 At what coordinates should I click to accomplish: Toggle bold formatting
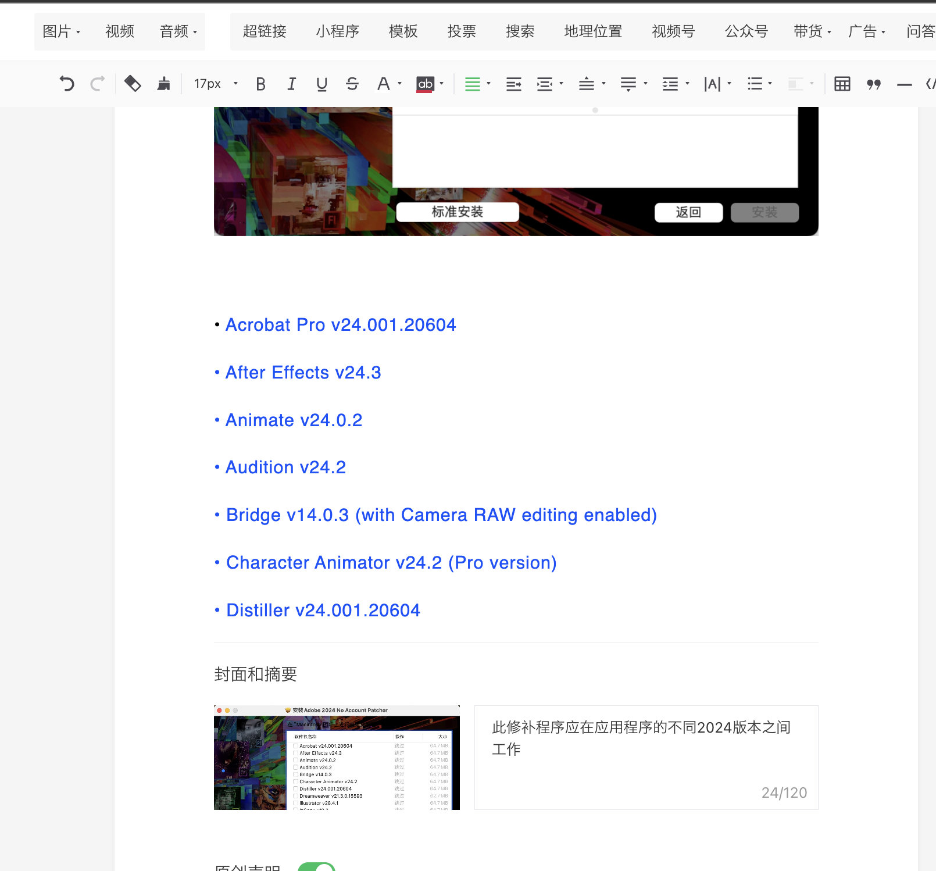261,84
